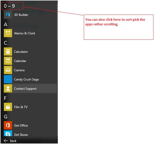
Task: Click the Back button label
Action: 13,141
